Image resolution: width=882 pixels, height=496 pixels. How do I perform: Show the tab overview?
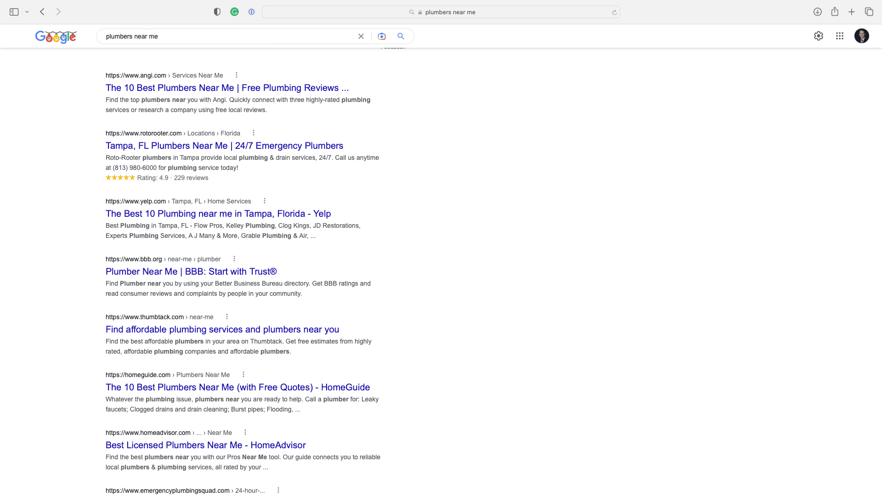point(869,12)
